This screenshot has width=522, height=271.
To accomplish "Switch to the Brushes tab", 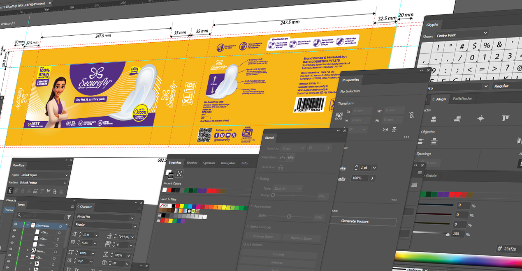I will [x=192, y=163].
